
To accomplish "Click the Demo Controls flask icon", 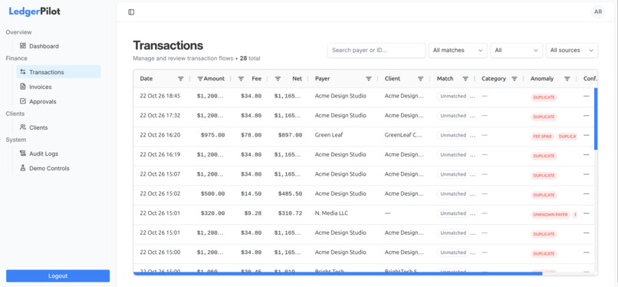I will click(23, 168).
